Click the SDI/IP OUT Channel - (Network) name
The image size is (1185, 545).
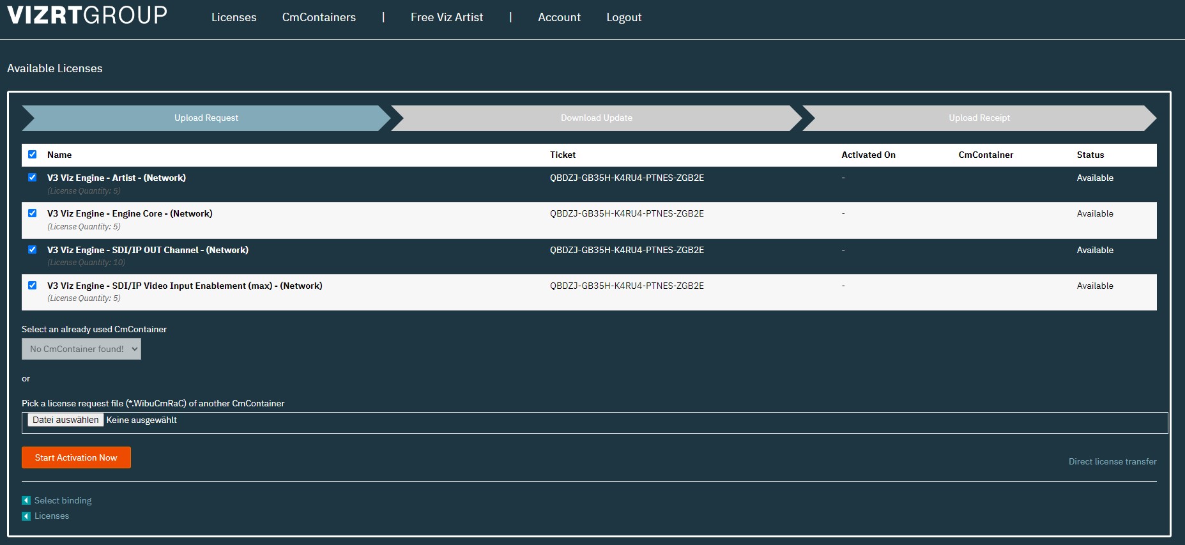pos(148,250)
